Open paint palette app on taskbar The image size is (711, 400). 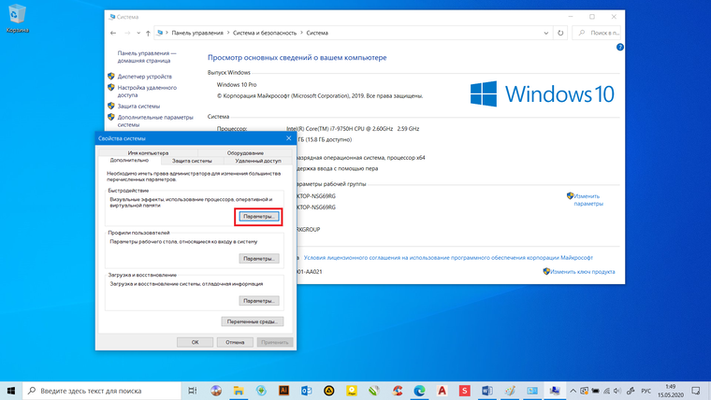510,391
